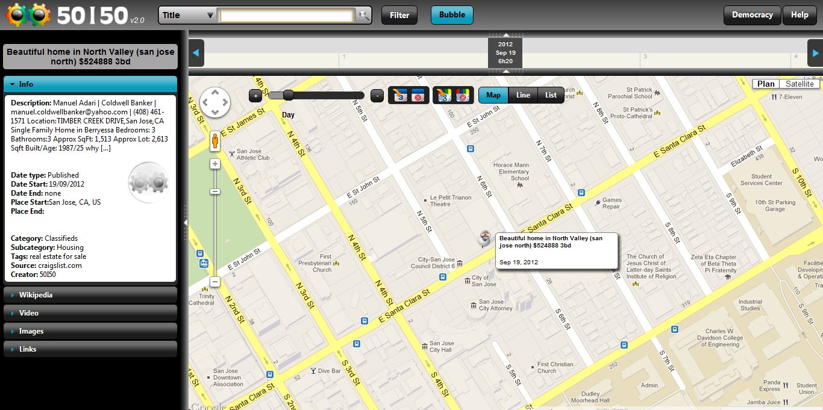Click the Dive Bar cocktail icon
This screenshot has height=410, width=823.
tap(313, 371)
